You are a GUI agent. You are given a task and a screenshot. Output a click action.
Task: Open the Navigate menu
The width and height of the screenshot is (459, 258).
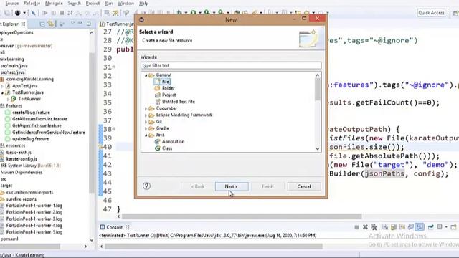(x=54, y=3)
